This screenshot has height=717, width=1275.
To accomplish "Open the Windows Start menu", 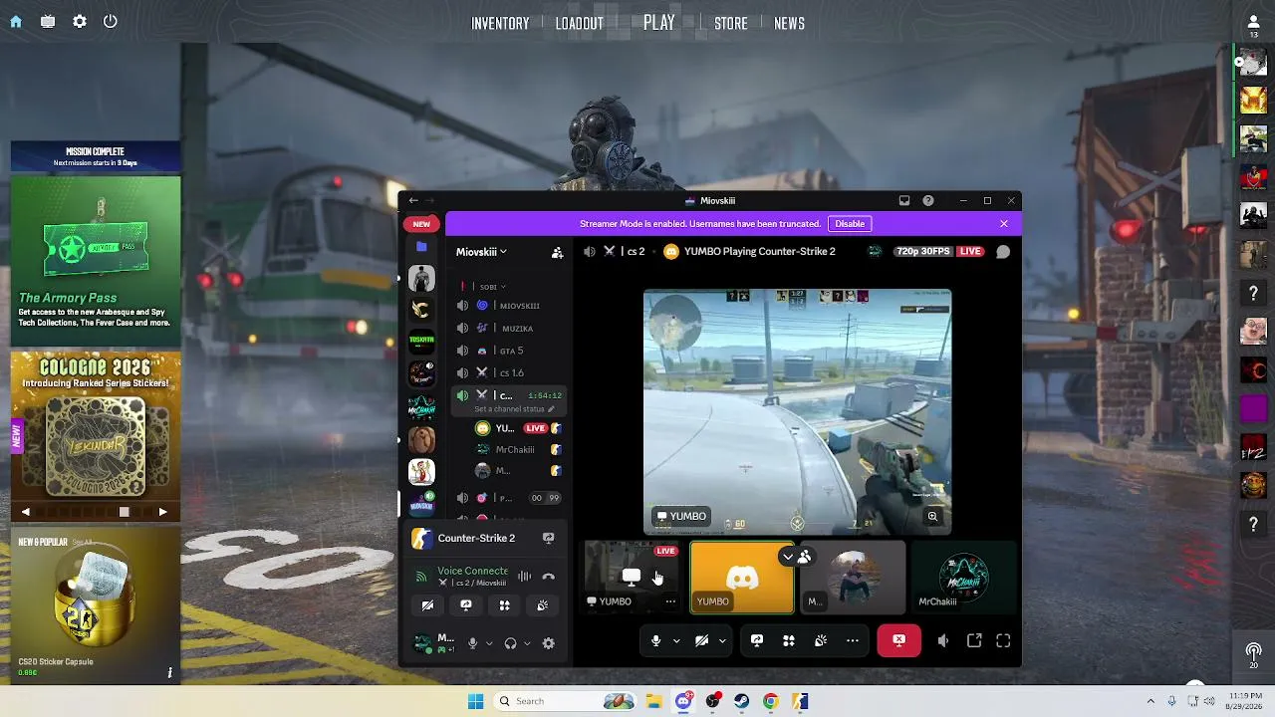I will (475, 701).
